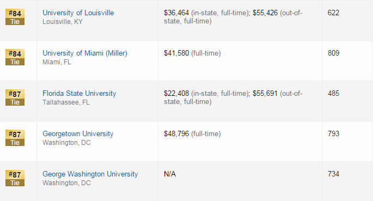Click the #87 Tie badge beside George Washington

click(15, 178)
